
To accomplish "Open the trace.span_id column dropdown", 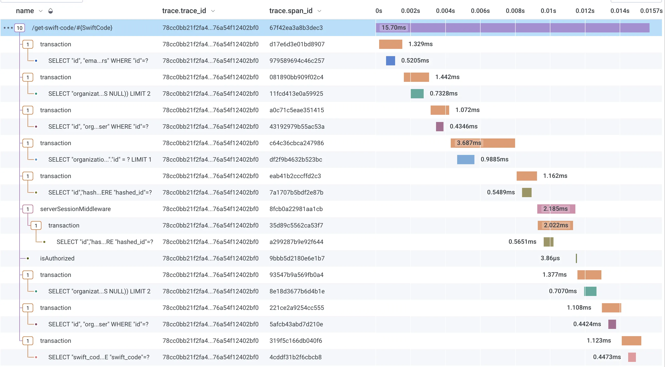I will coord(319,11).
